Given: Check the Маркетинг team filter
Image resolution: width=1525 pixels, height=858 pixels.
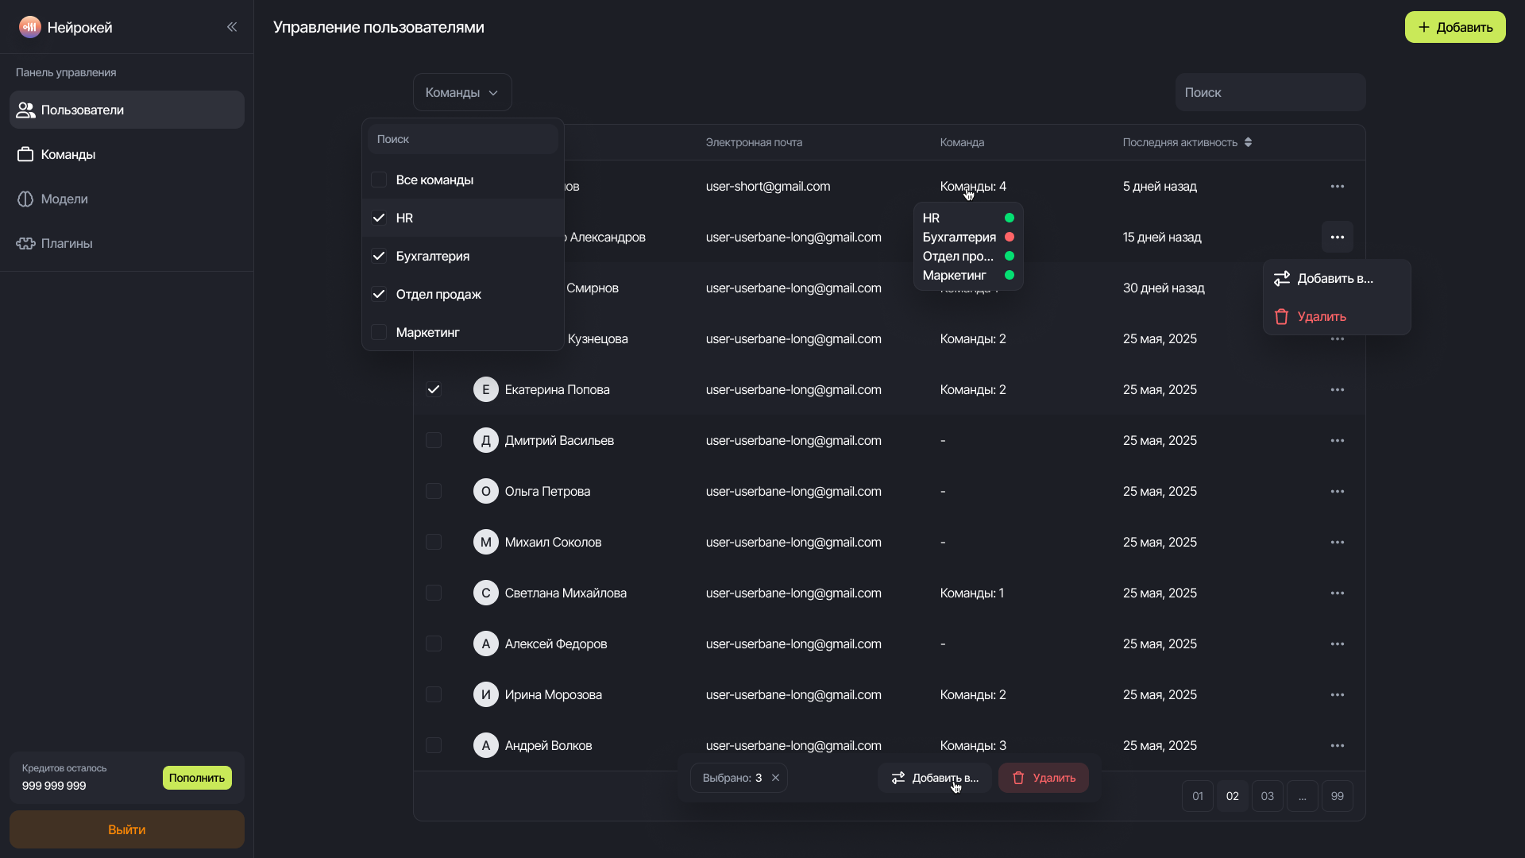Looking at the screenshot, I should (379, 332).
